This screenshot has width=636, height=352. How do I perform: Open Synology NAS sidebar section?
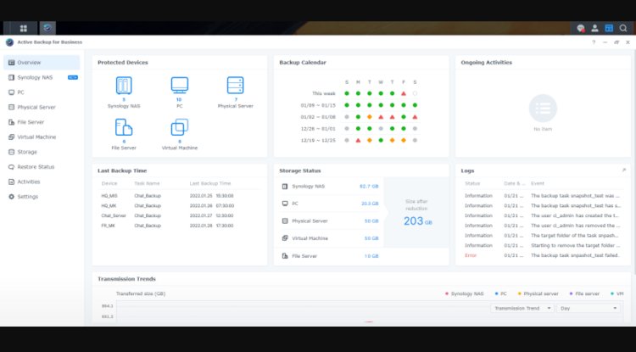pyautogui.click(x=42, y=77)
